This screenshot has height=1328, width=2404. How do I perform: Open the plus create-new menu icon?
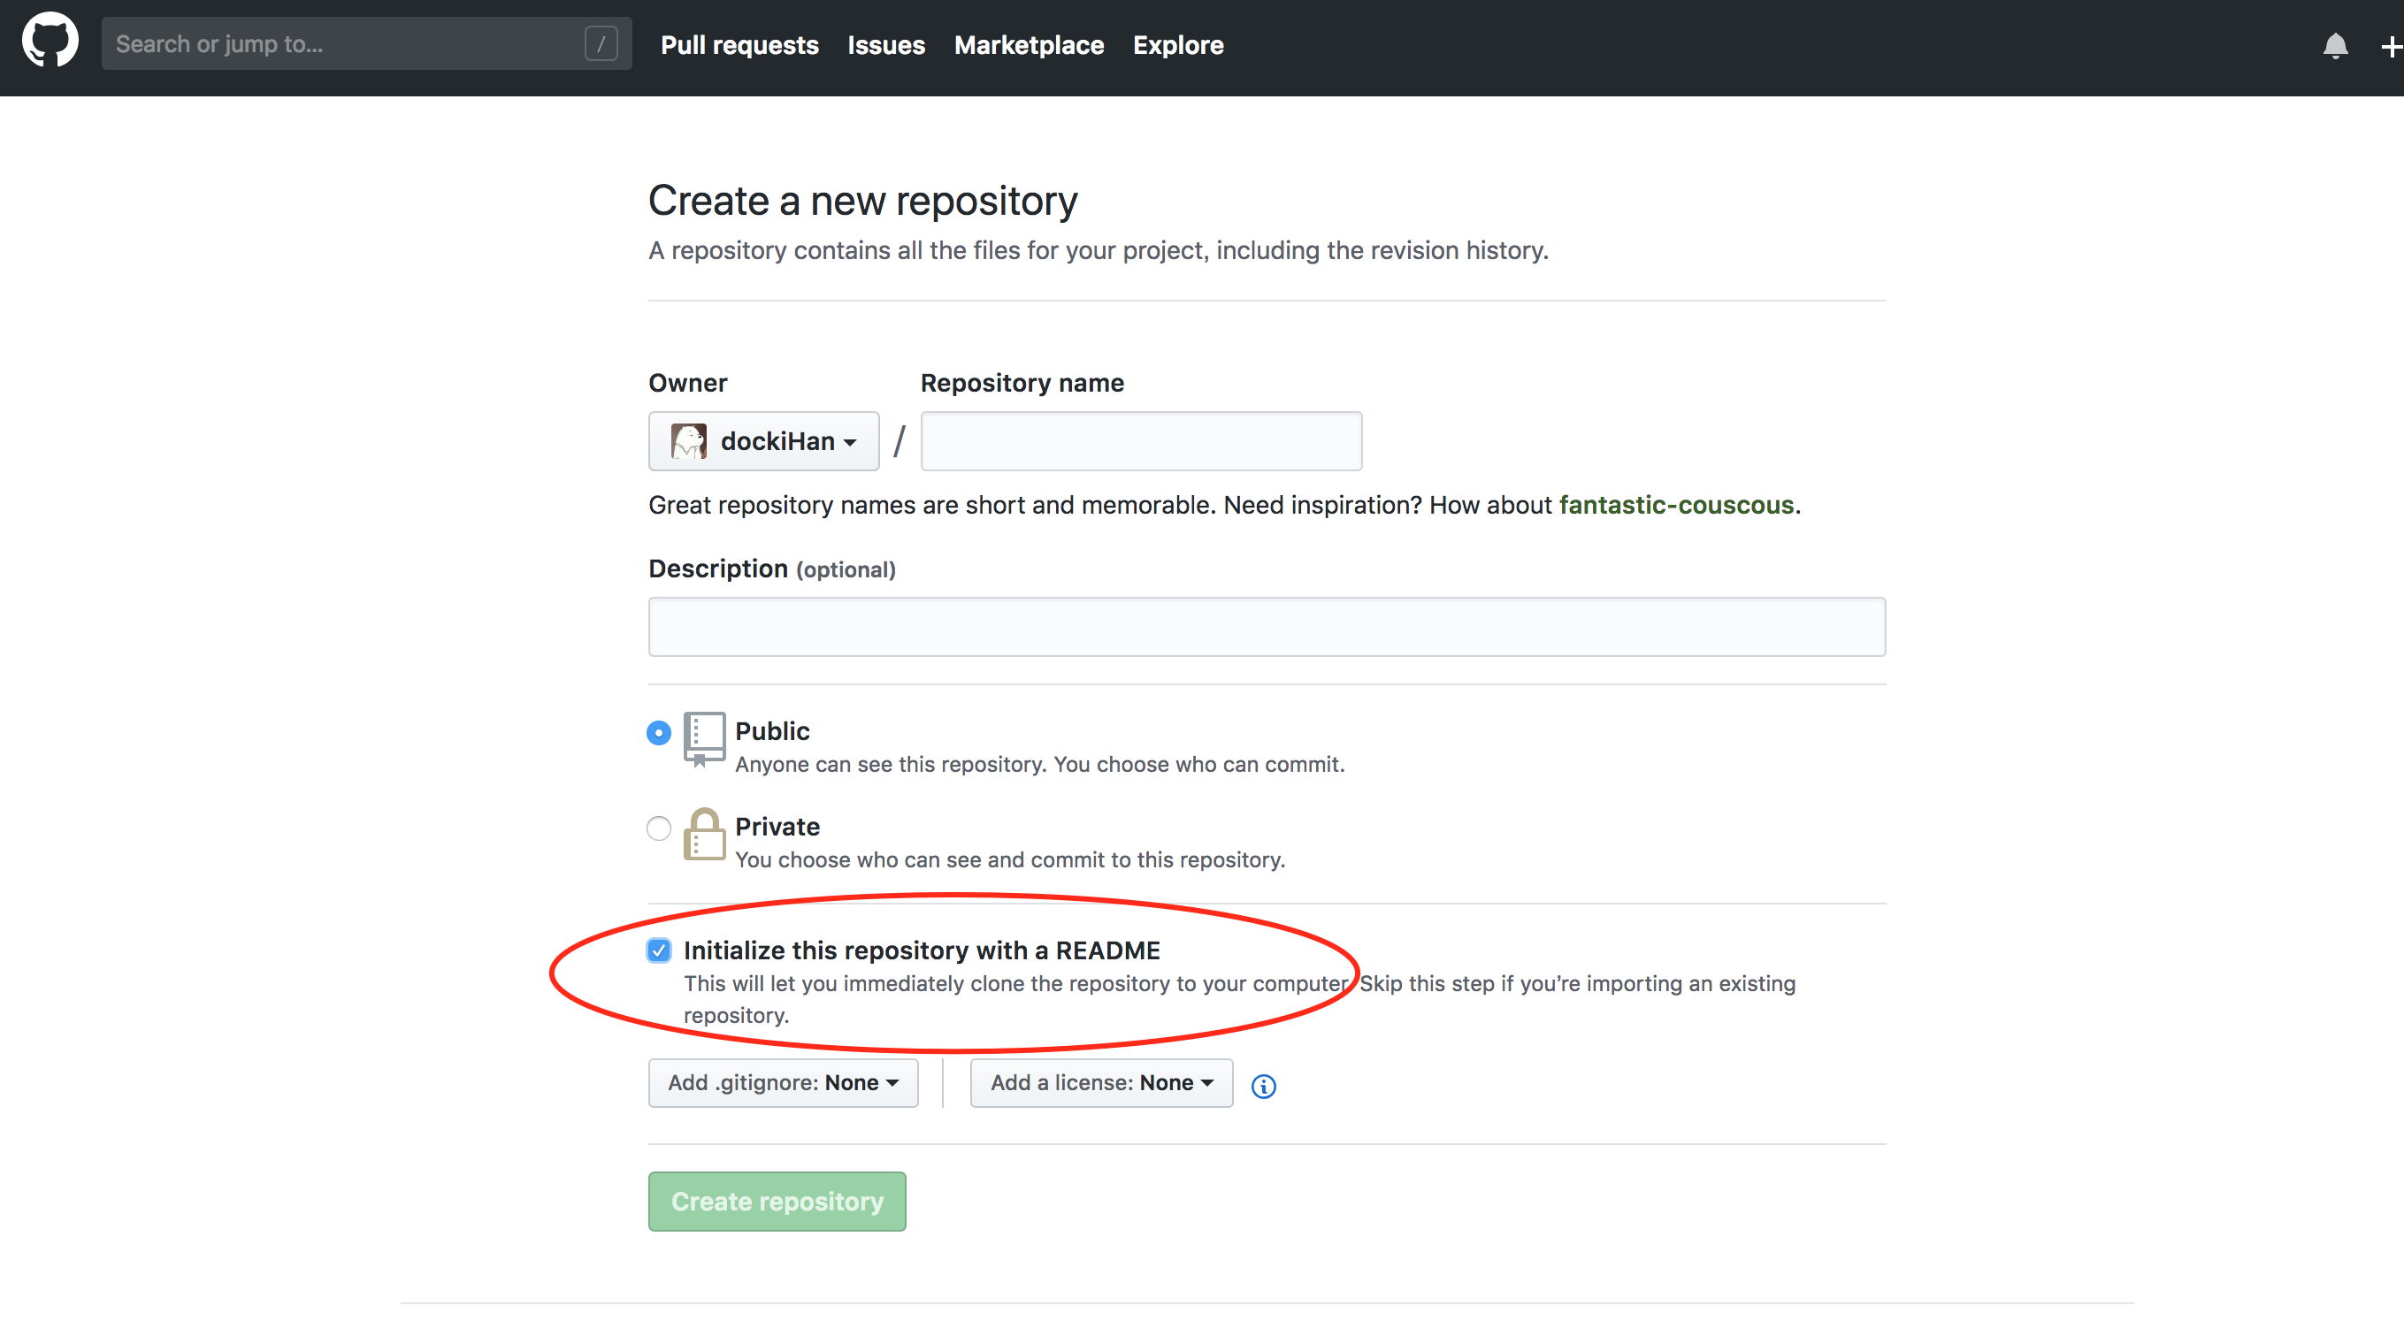tap(2392, 46)
